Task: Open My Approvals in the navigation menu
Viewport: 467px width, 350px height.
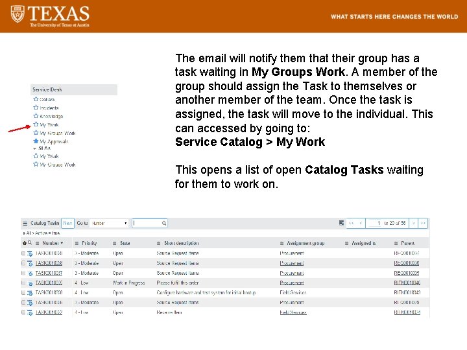Action: [54, 141]
